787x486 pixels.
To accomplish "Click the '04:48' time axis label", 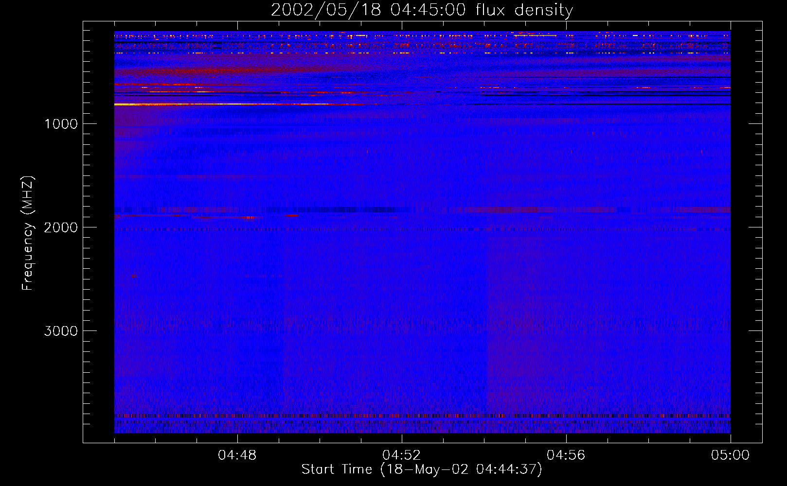I will [237, 455].
